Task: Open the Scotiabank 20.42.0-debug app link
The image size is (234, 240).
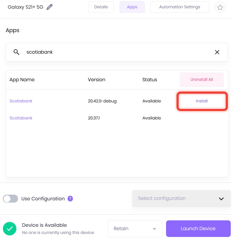Action: point(21,101)
